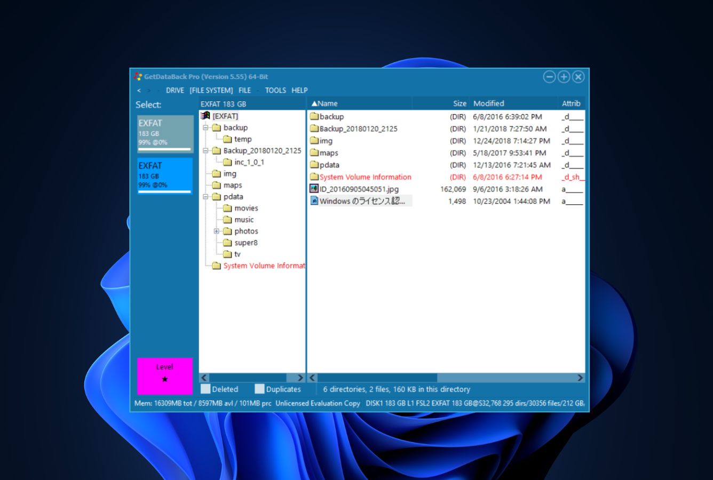Click the img folder icon in the file list

[x=314, y=141]
